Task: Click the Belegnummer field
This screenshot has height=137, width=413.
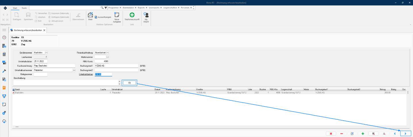Action: click(41, 74)
